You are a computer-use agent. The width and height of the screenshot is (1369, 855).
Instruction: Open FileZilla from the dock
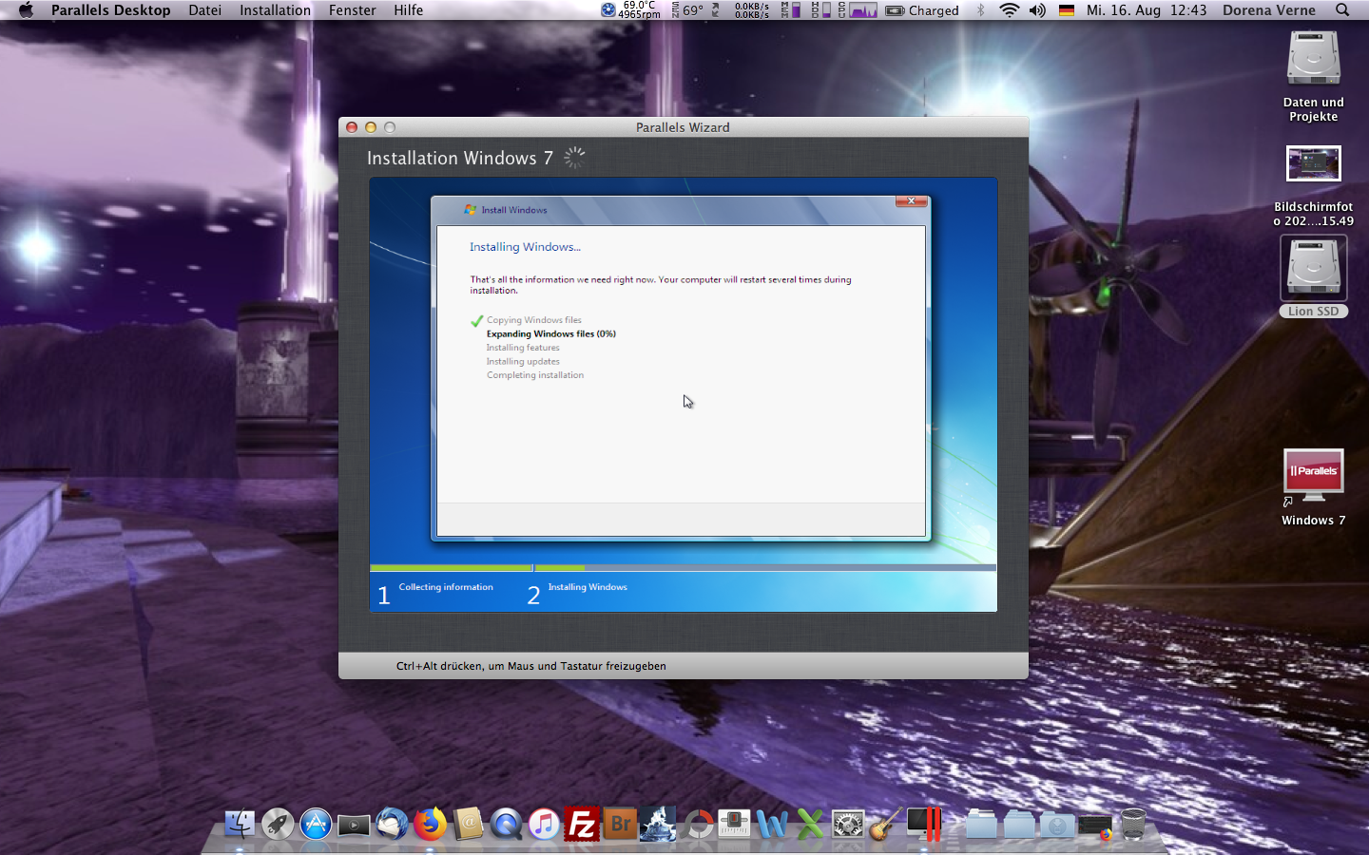click(x=582, y=825)
